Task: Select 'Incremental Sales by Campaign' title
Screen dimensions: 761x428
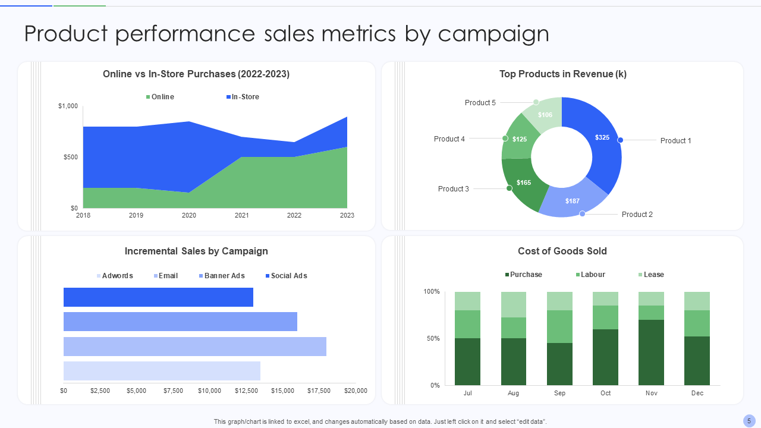Action: pos(196,251)
